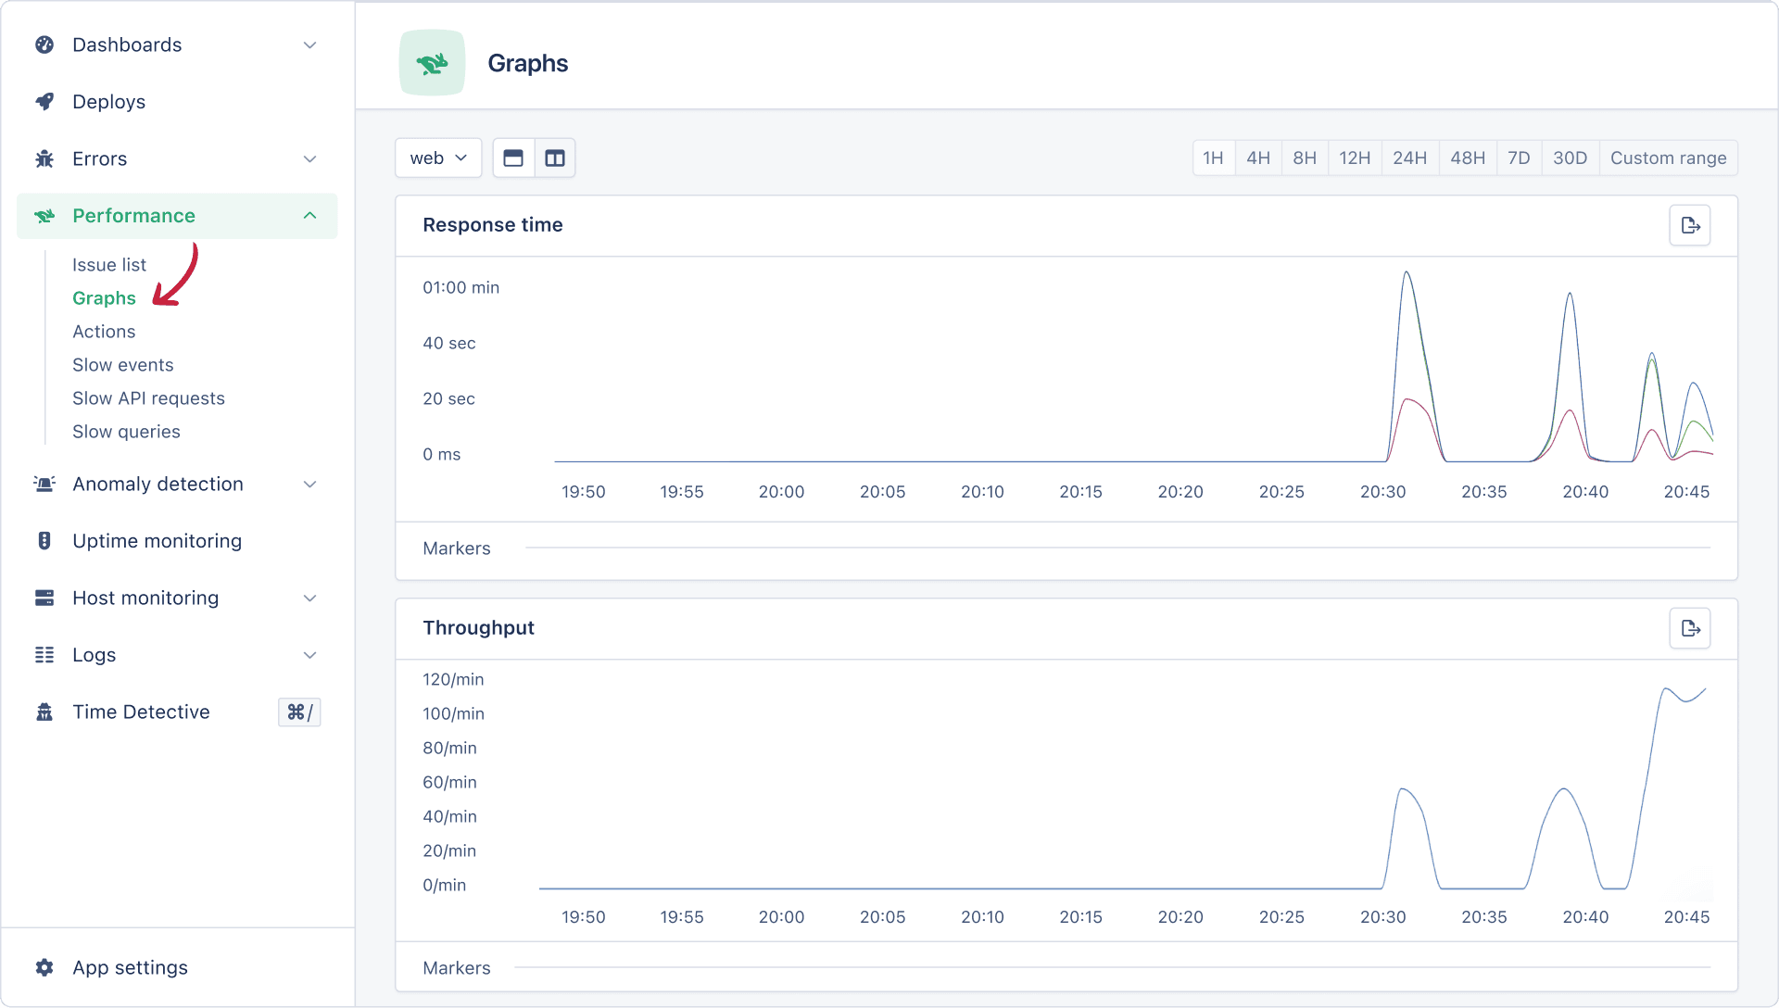Click the Response time graph export icon
Screen dimensions: 1779x1008
point(1691,225)
